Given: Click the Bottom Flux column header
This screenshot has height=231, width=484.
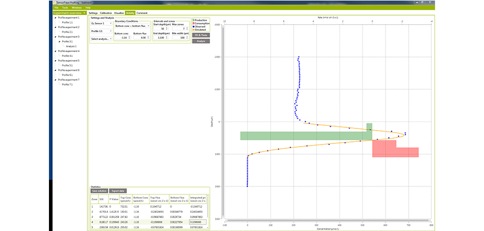Looking at the screenshot, I should pos(179,199).
